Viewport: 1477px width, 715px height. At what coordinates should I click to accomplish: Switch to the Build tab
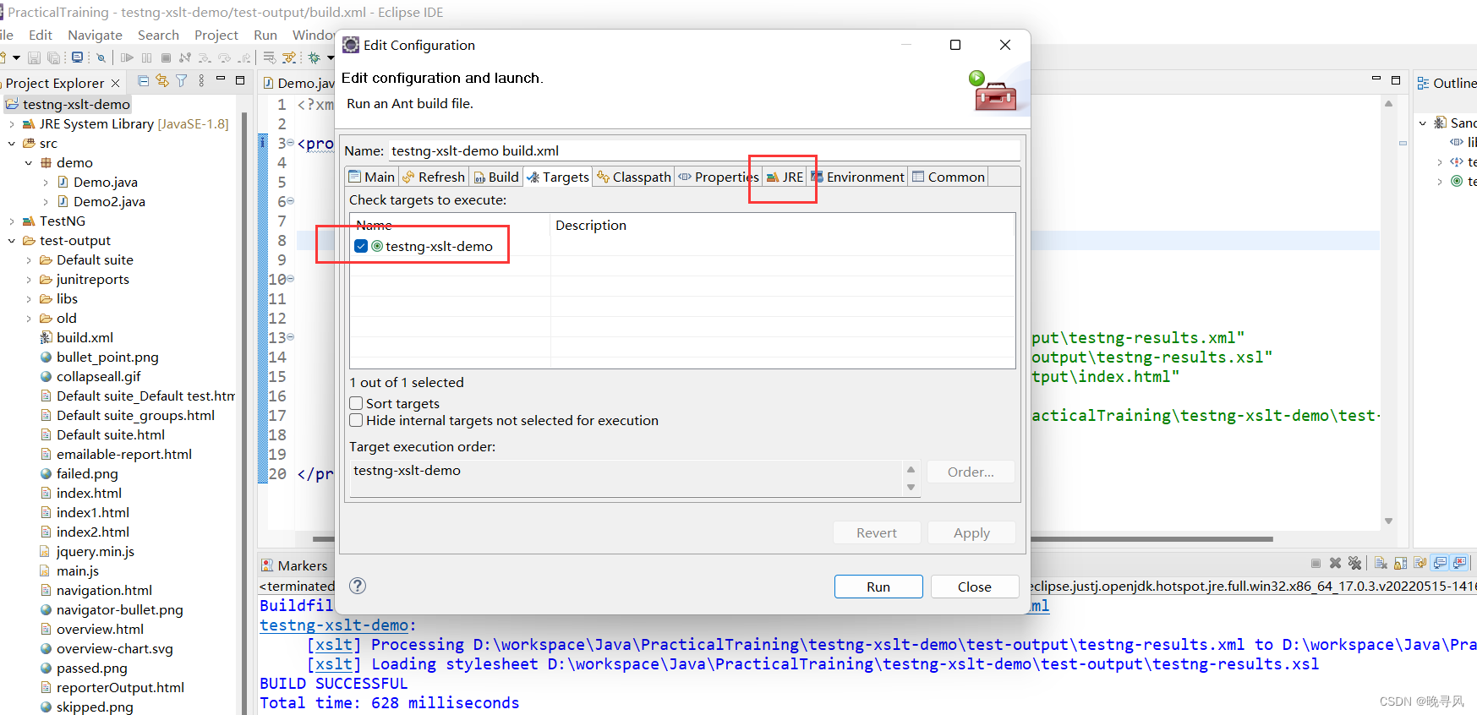[496, 177]
